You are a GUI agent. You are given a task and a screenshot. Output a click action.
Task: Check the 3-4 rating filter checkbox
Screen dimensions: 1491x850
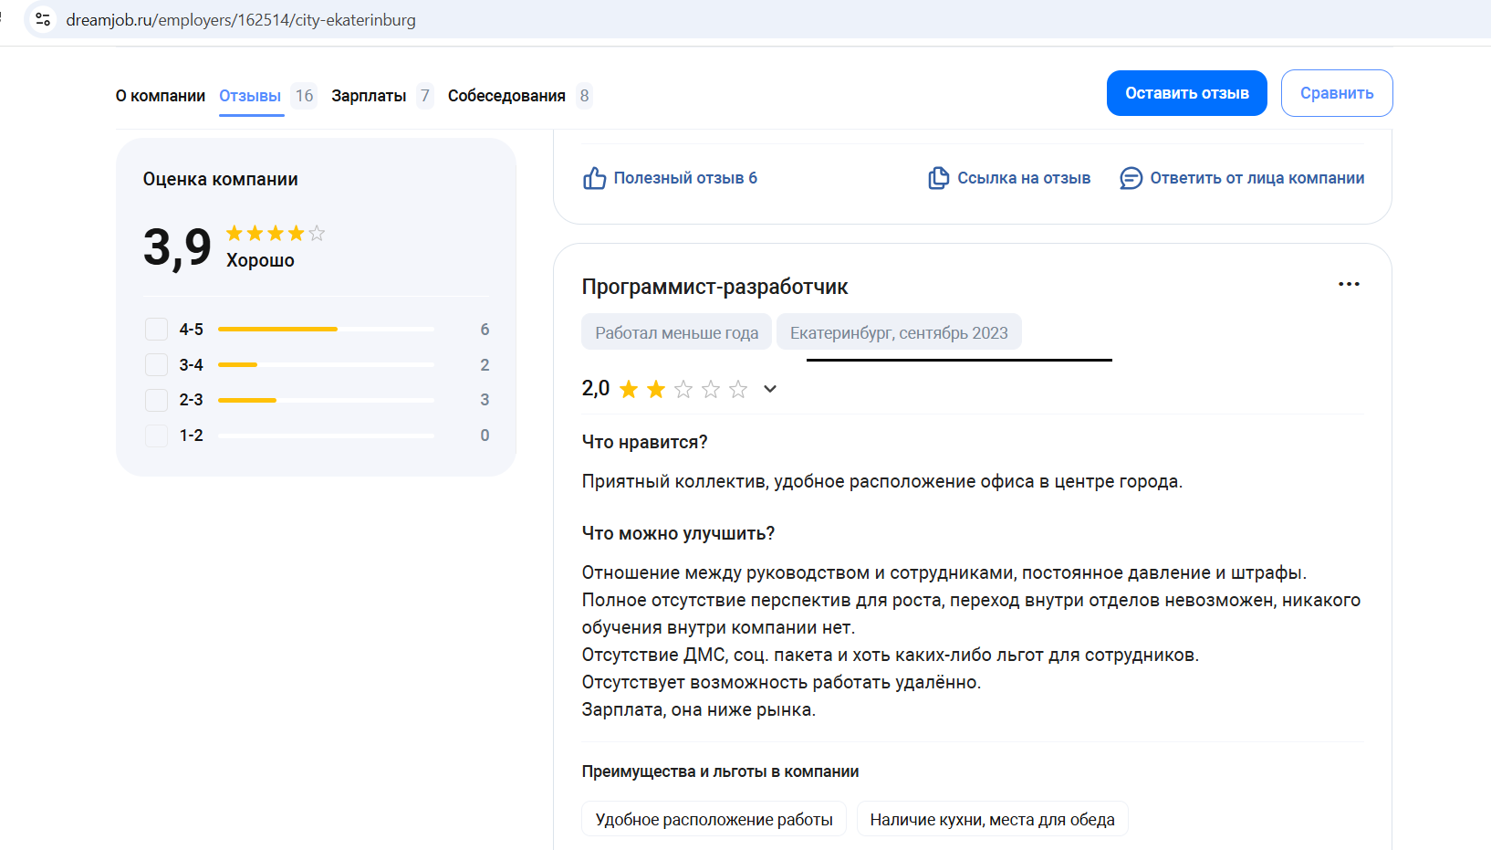coord(157,365)
